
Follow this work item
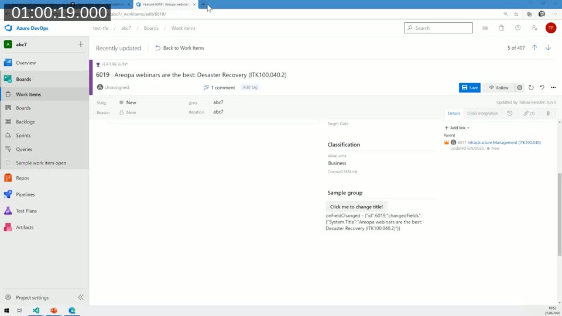coord(499,88)
